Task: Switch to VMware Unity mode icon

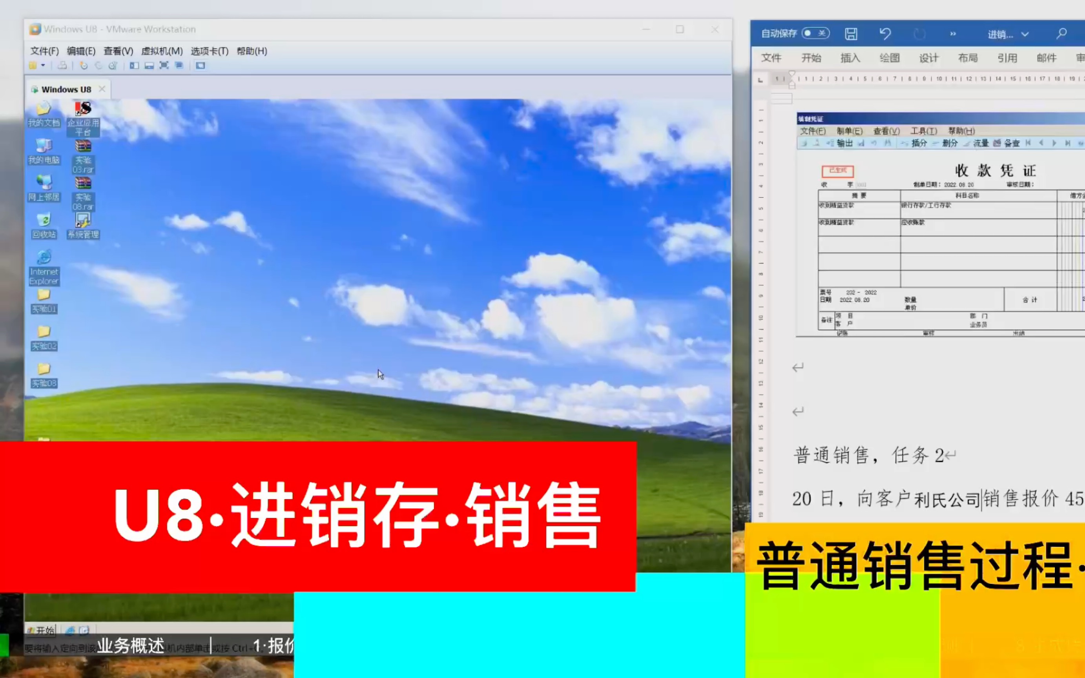Action: tap(179, 66)
